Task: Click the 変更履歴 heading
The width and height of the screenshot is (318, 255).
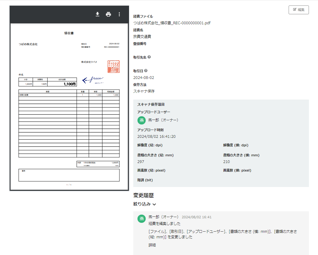Action: (144, 195)
